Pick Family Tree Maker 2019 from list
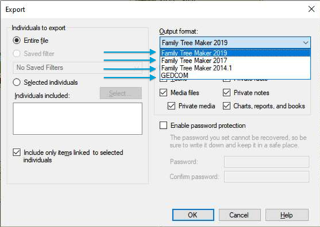The width and height of the screenshot is (320, 227). point(235,53)
